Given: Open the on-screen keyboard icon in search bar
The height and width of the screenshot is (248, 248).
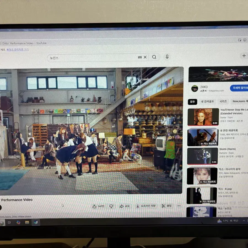Looking at the screenshot, I should (139, 57).
